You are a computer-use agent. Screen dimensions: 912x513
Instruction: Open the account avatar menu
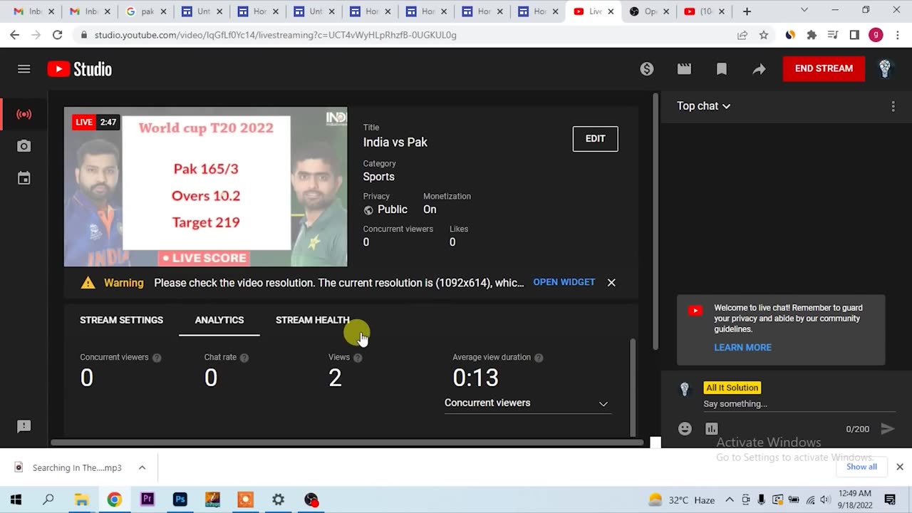point(885,68)
